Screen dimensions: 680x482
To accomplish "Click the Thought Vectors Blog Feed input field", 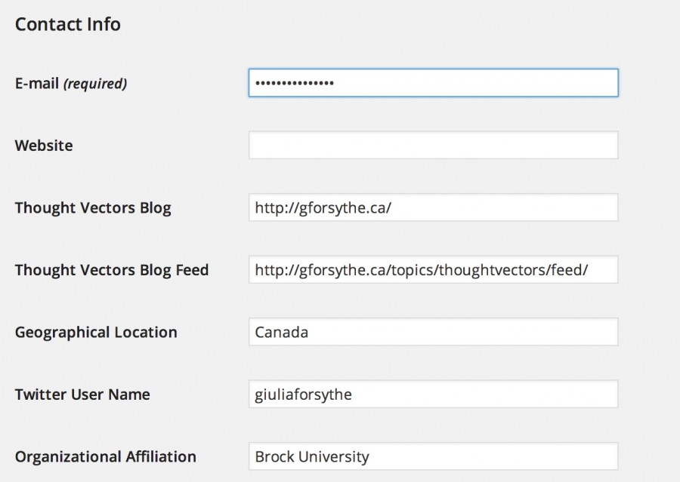I will pyautogui.click(x=432, y=269).
